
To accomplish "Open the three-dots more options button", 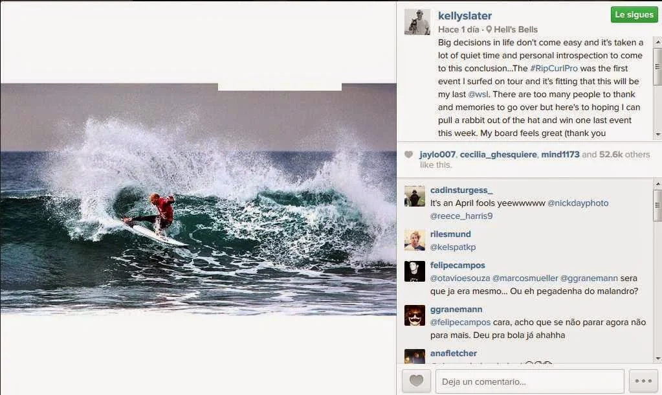I will coord(643,381).
